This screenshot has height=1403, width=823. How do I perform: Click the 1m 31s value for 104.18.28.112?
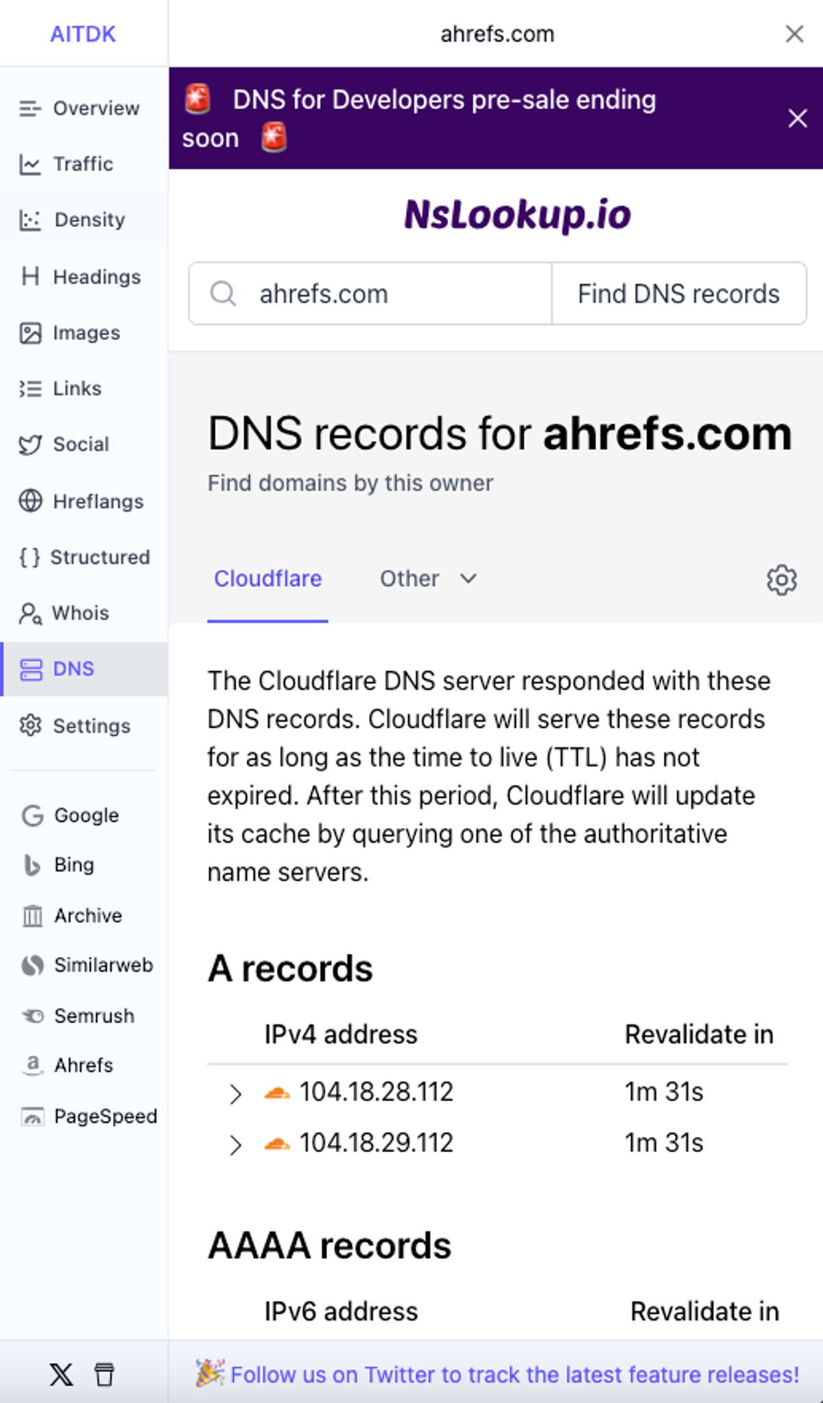click(664, 1092)
